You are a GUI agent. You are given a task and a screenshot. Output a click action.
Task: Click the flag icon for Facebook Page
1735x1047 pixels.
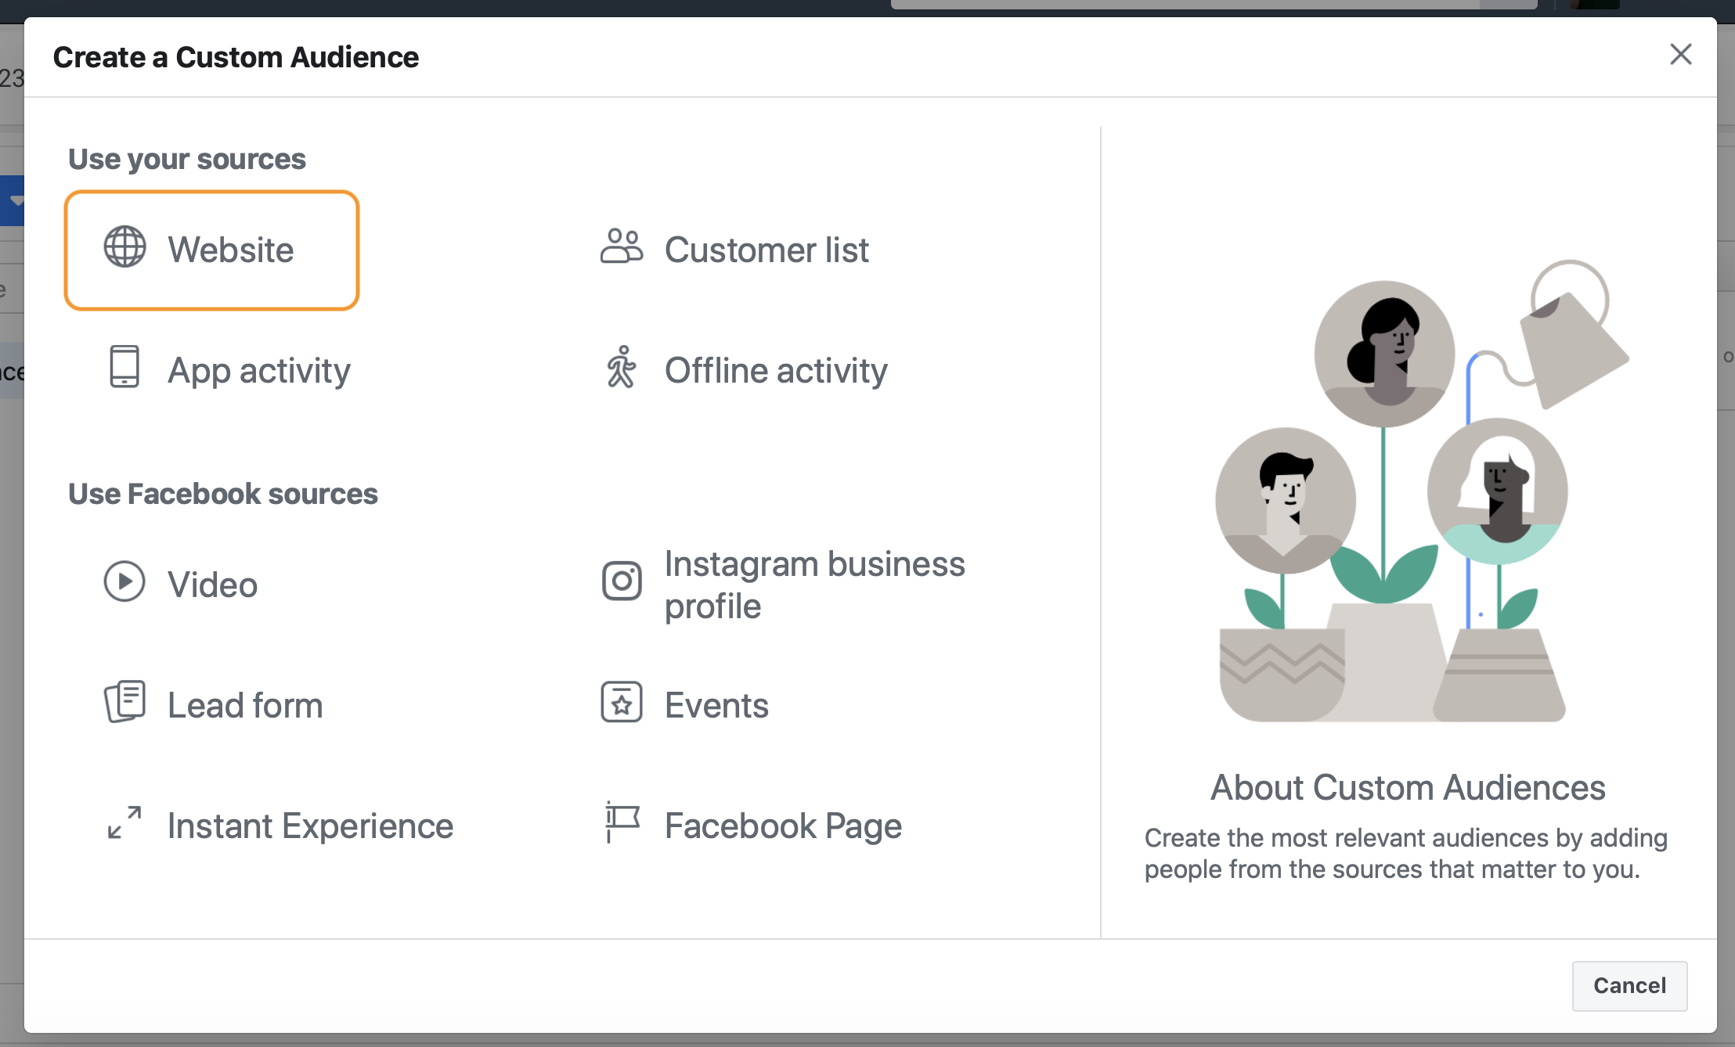click(x=622, y=822)
